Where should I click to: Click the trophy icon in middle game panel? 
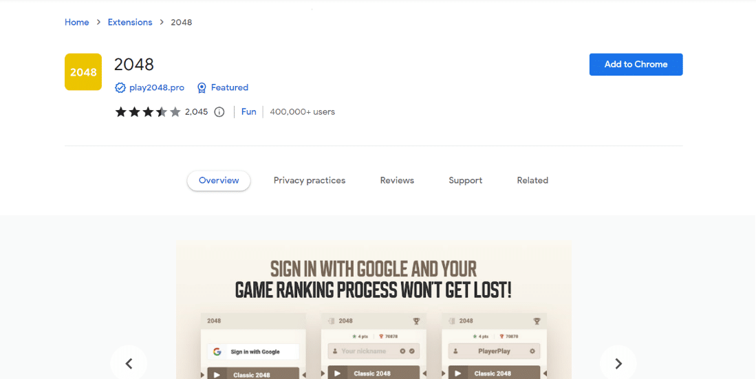416,321
